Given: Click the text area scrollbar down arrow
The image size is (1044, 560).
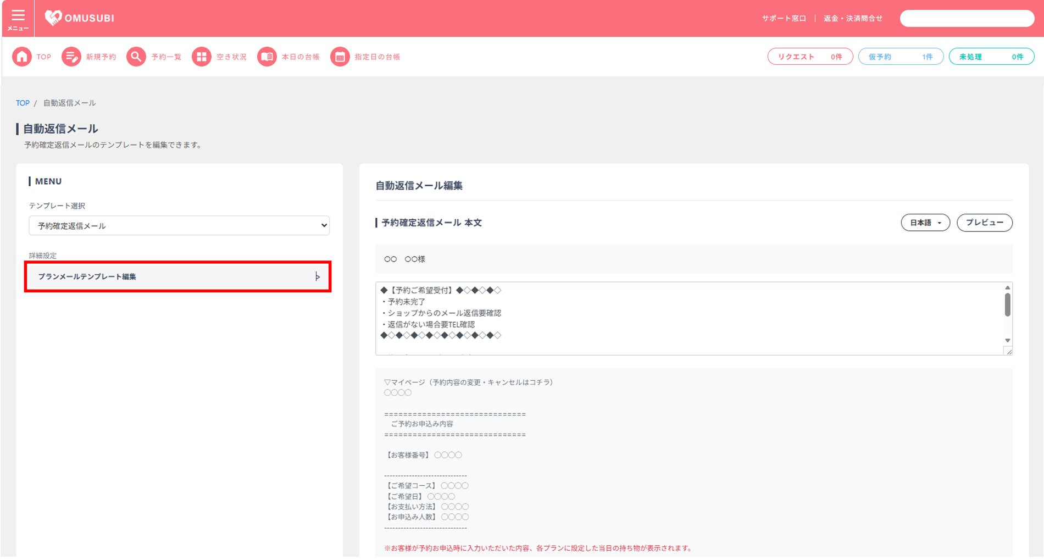Looking at the screenshot, I should click(1008, 340).
